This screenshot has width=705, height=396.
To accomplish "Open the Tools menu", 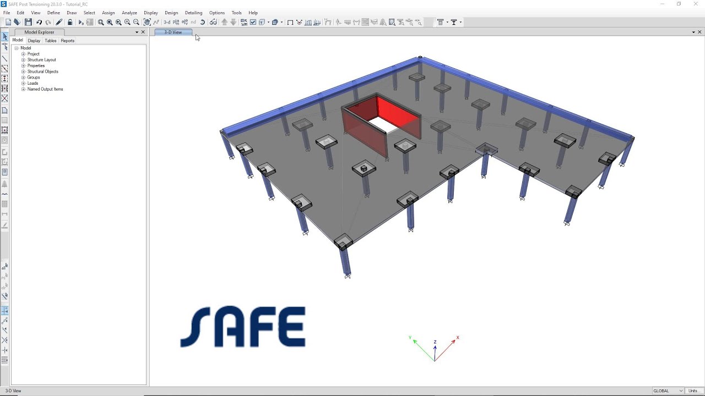I will 236,13.
